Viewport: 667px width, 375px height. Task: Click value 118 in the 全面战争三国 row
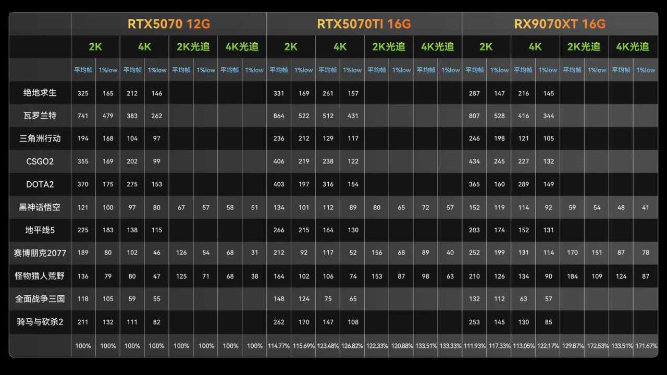point(83,299)
